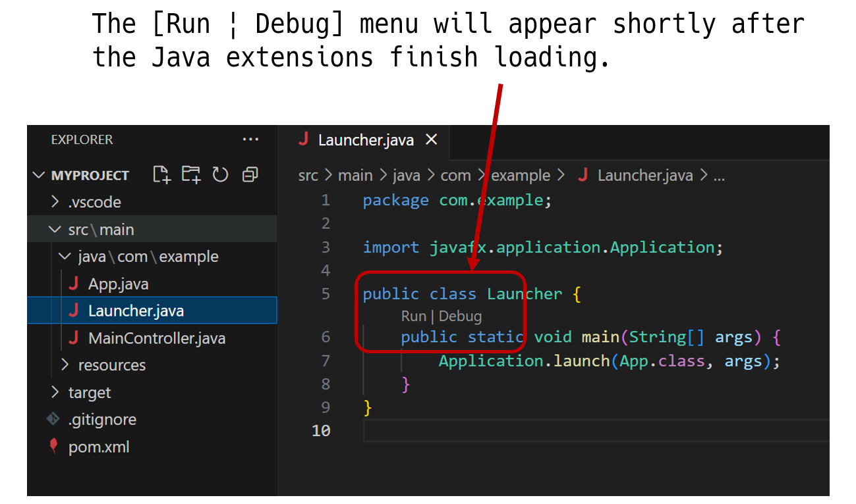This screenshot has height=504, width=856.
Task: Click the New File icon in Explorer
Action: click(161, 174)
